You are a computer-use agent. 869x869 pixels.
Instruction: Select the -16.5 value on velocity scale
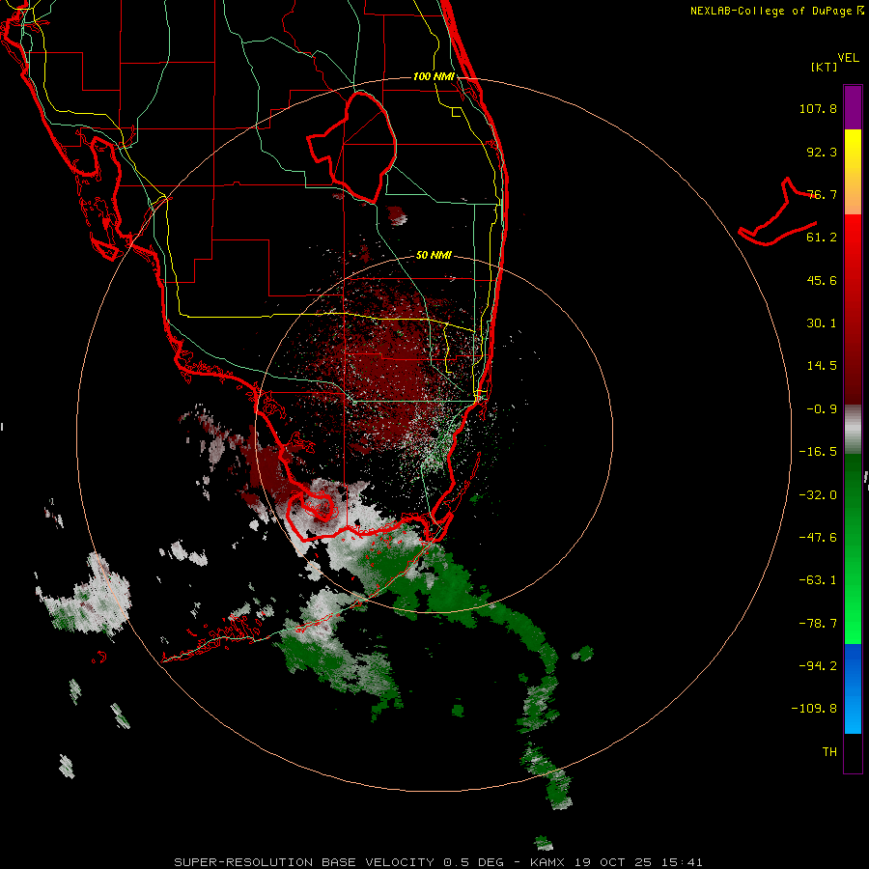click(818, 452)
